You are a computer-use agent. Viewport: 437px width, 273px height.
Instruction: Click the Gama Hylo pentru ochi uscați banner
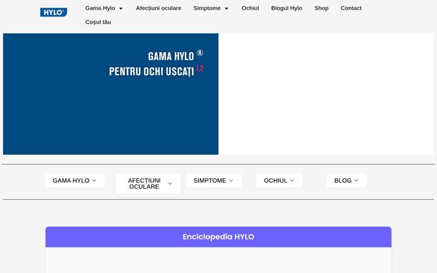(x=110, y=94)
